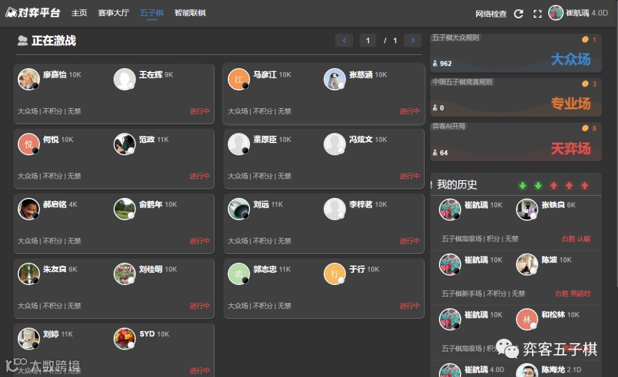Click 刘佳明 flower avatar

(125, 274)
